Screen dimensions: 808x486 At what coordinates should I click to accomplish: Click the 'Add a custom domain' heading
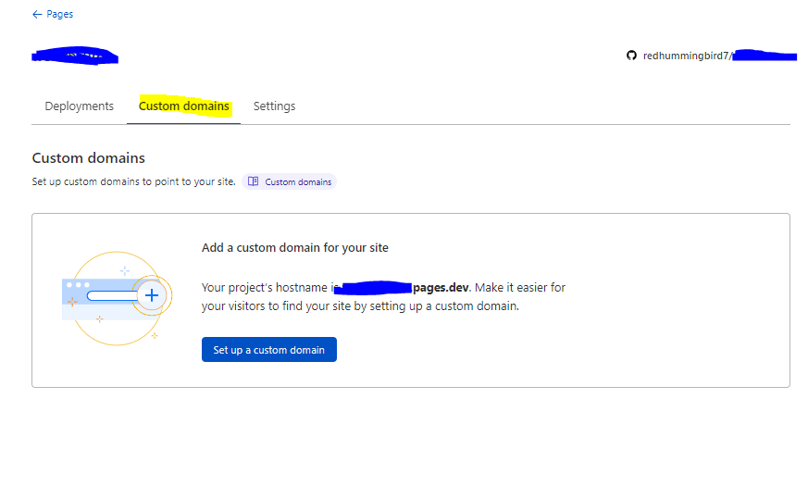click(294, 248)
